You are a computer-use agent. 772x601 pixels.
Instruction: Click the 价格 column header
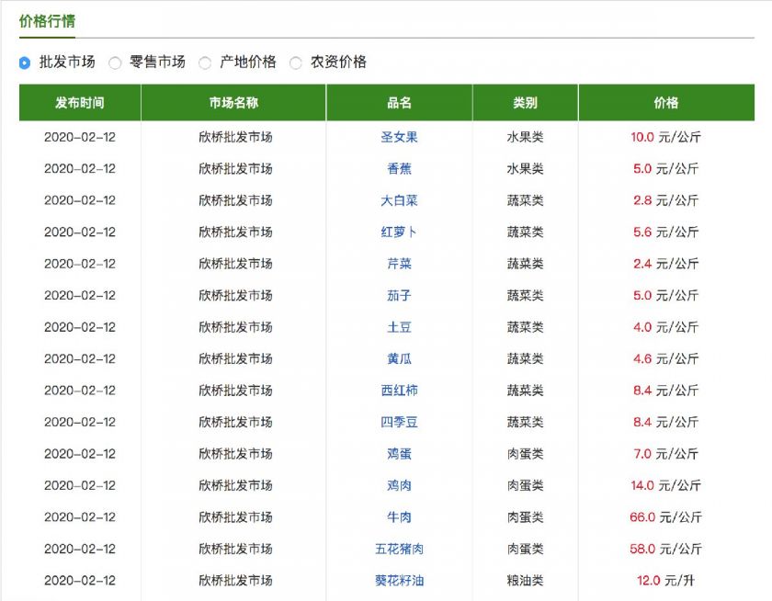665,103
